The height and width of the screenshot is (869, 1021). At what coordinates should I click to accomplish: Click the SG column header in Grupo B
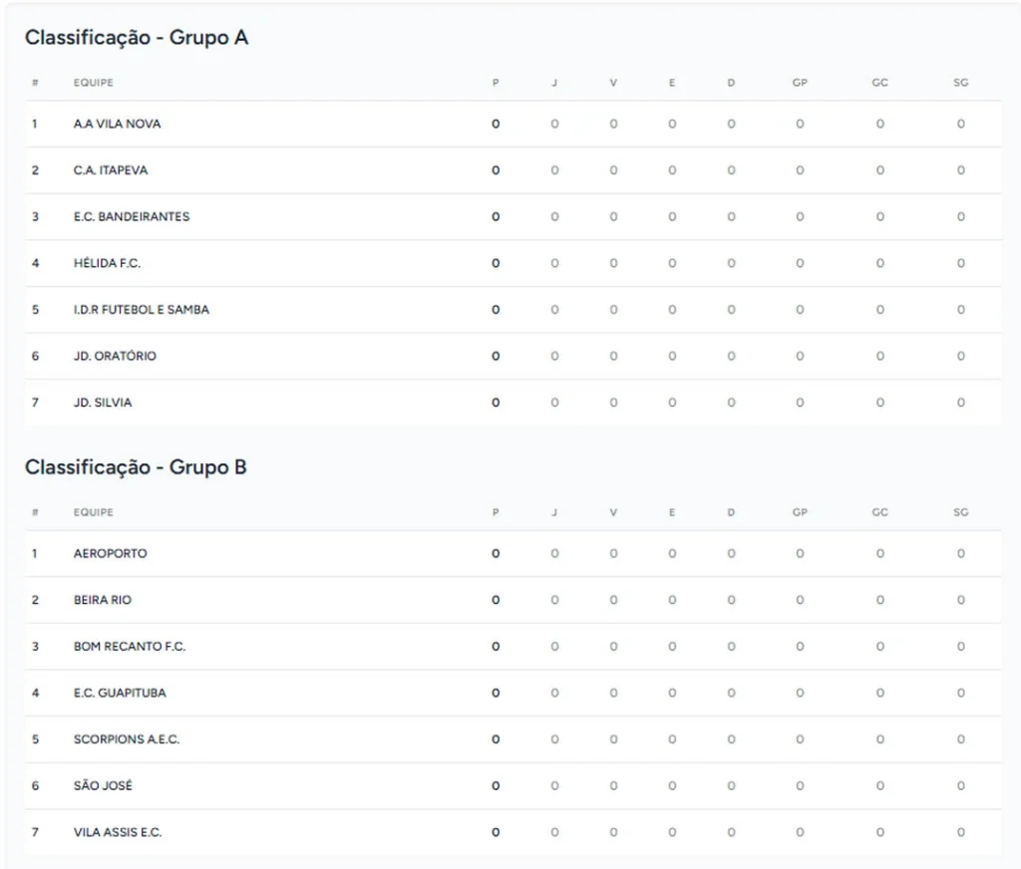(x=960, y=512)
